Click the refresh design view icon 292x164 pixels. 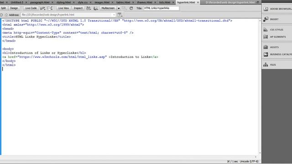(131, 8)
